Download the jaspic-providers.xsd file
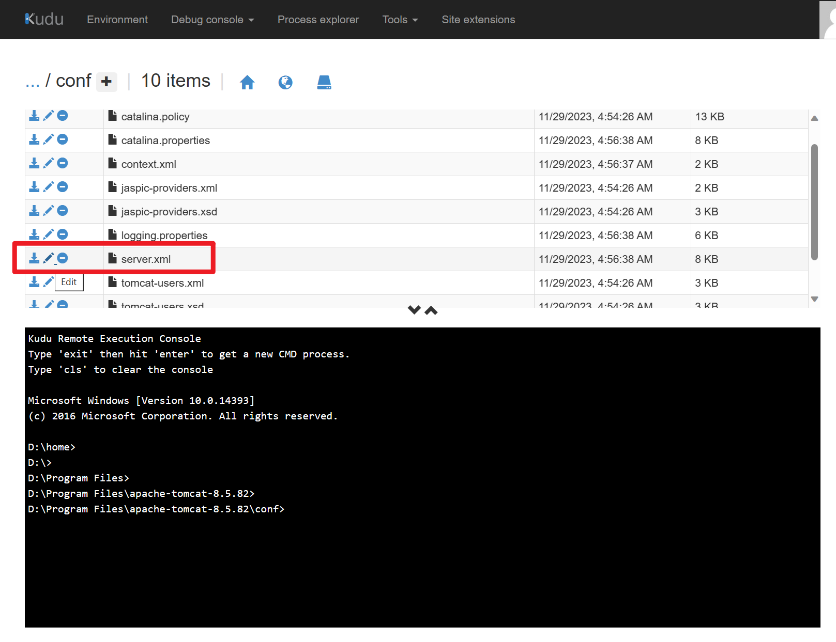Screen dimensions: 836x642 (34, 211)
